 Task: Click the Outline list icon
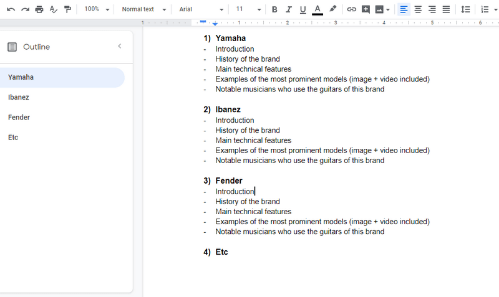12,47
